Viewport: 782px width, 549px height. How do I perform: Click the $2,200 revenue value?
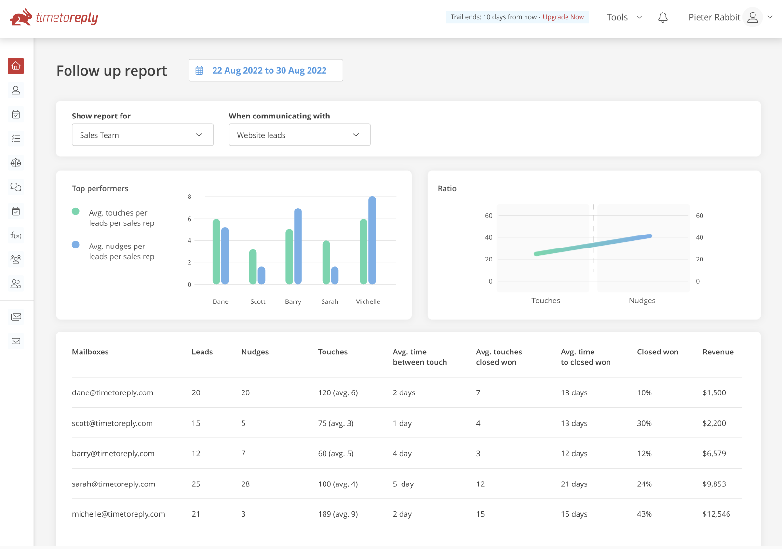tap(714, 423)
